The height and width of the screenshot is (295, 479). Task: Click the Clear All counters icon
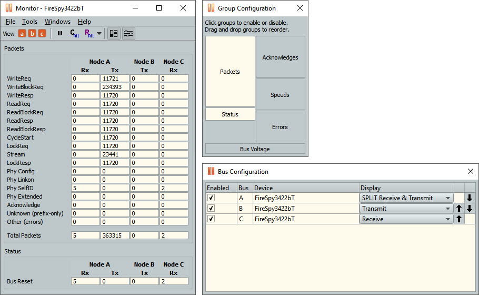pyautogui.click(x=74, y=33)
